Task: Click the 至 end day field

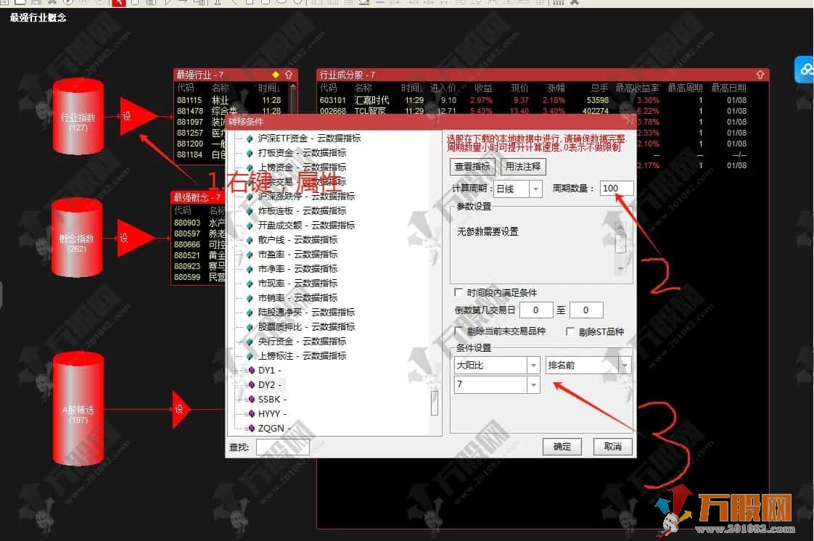Action: [586, 310]
